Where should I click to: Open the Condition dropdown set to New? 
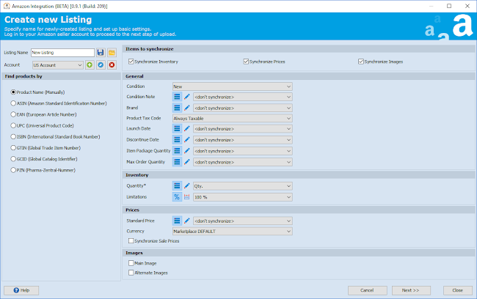click(233, 86)
